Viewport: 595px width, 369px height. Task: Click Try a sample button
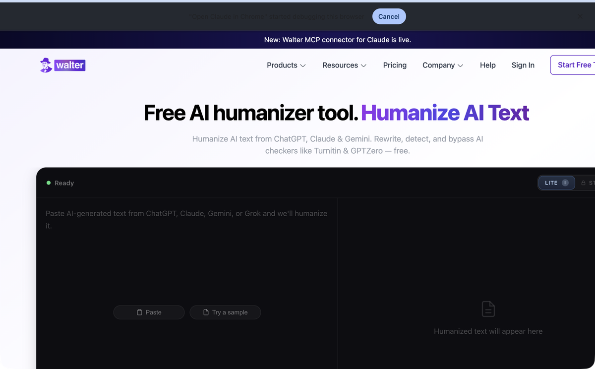point(225,312)
